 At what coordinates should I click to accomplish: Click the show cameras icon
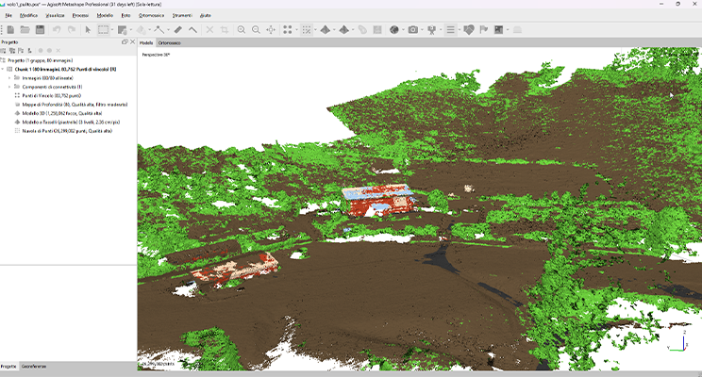tap(413, 30)
